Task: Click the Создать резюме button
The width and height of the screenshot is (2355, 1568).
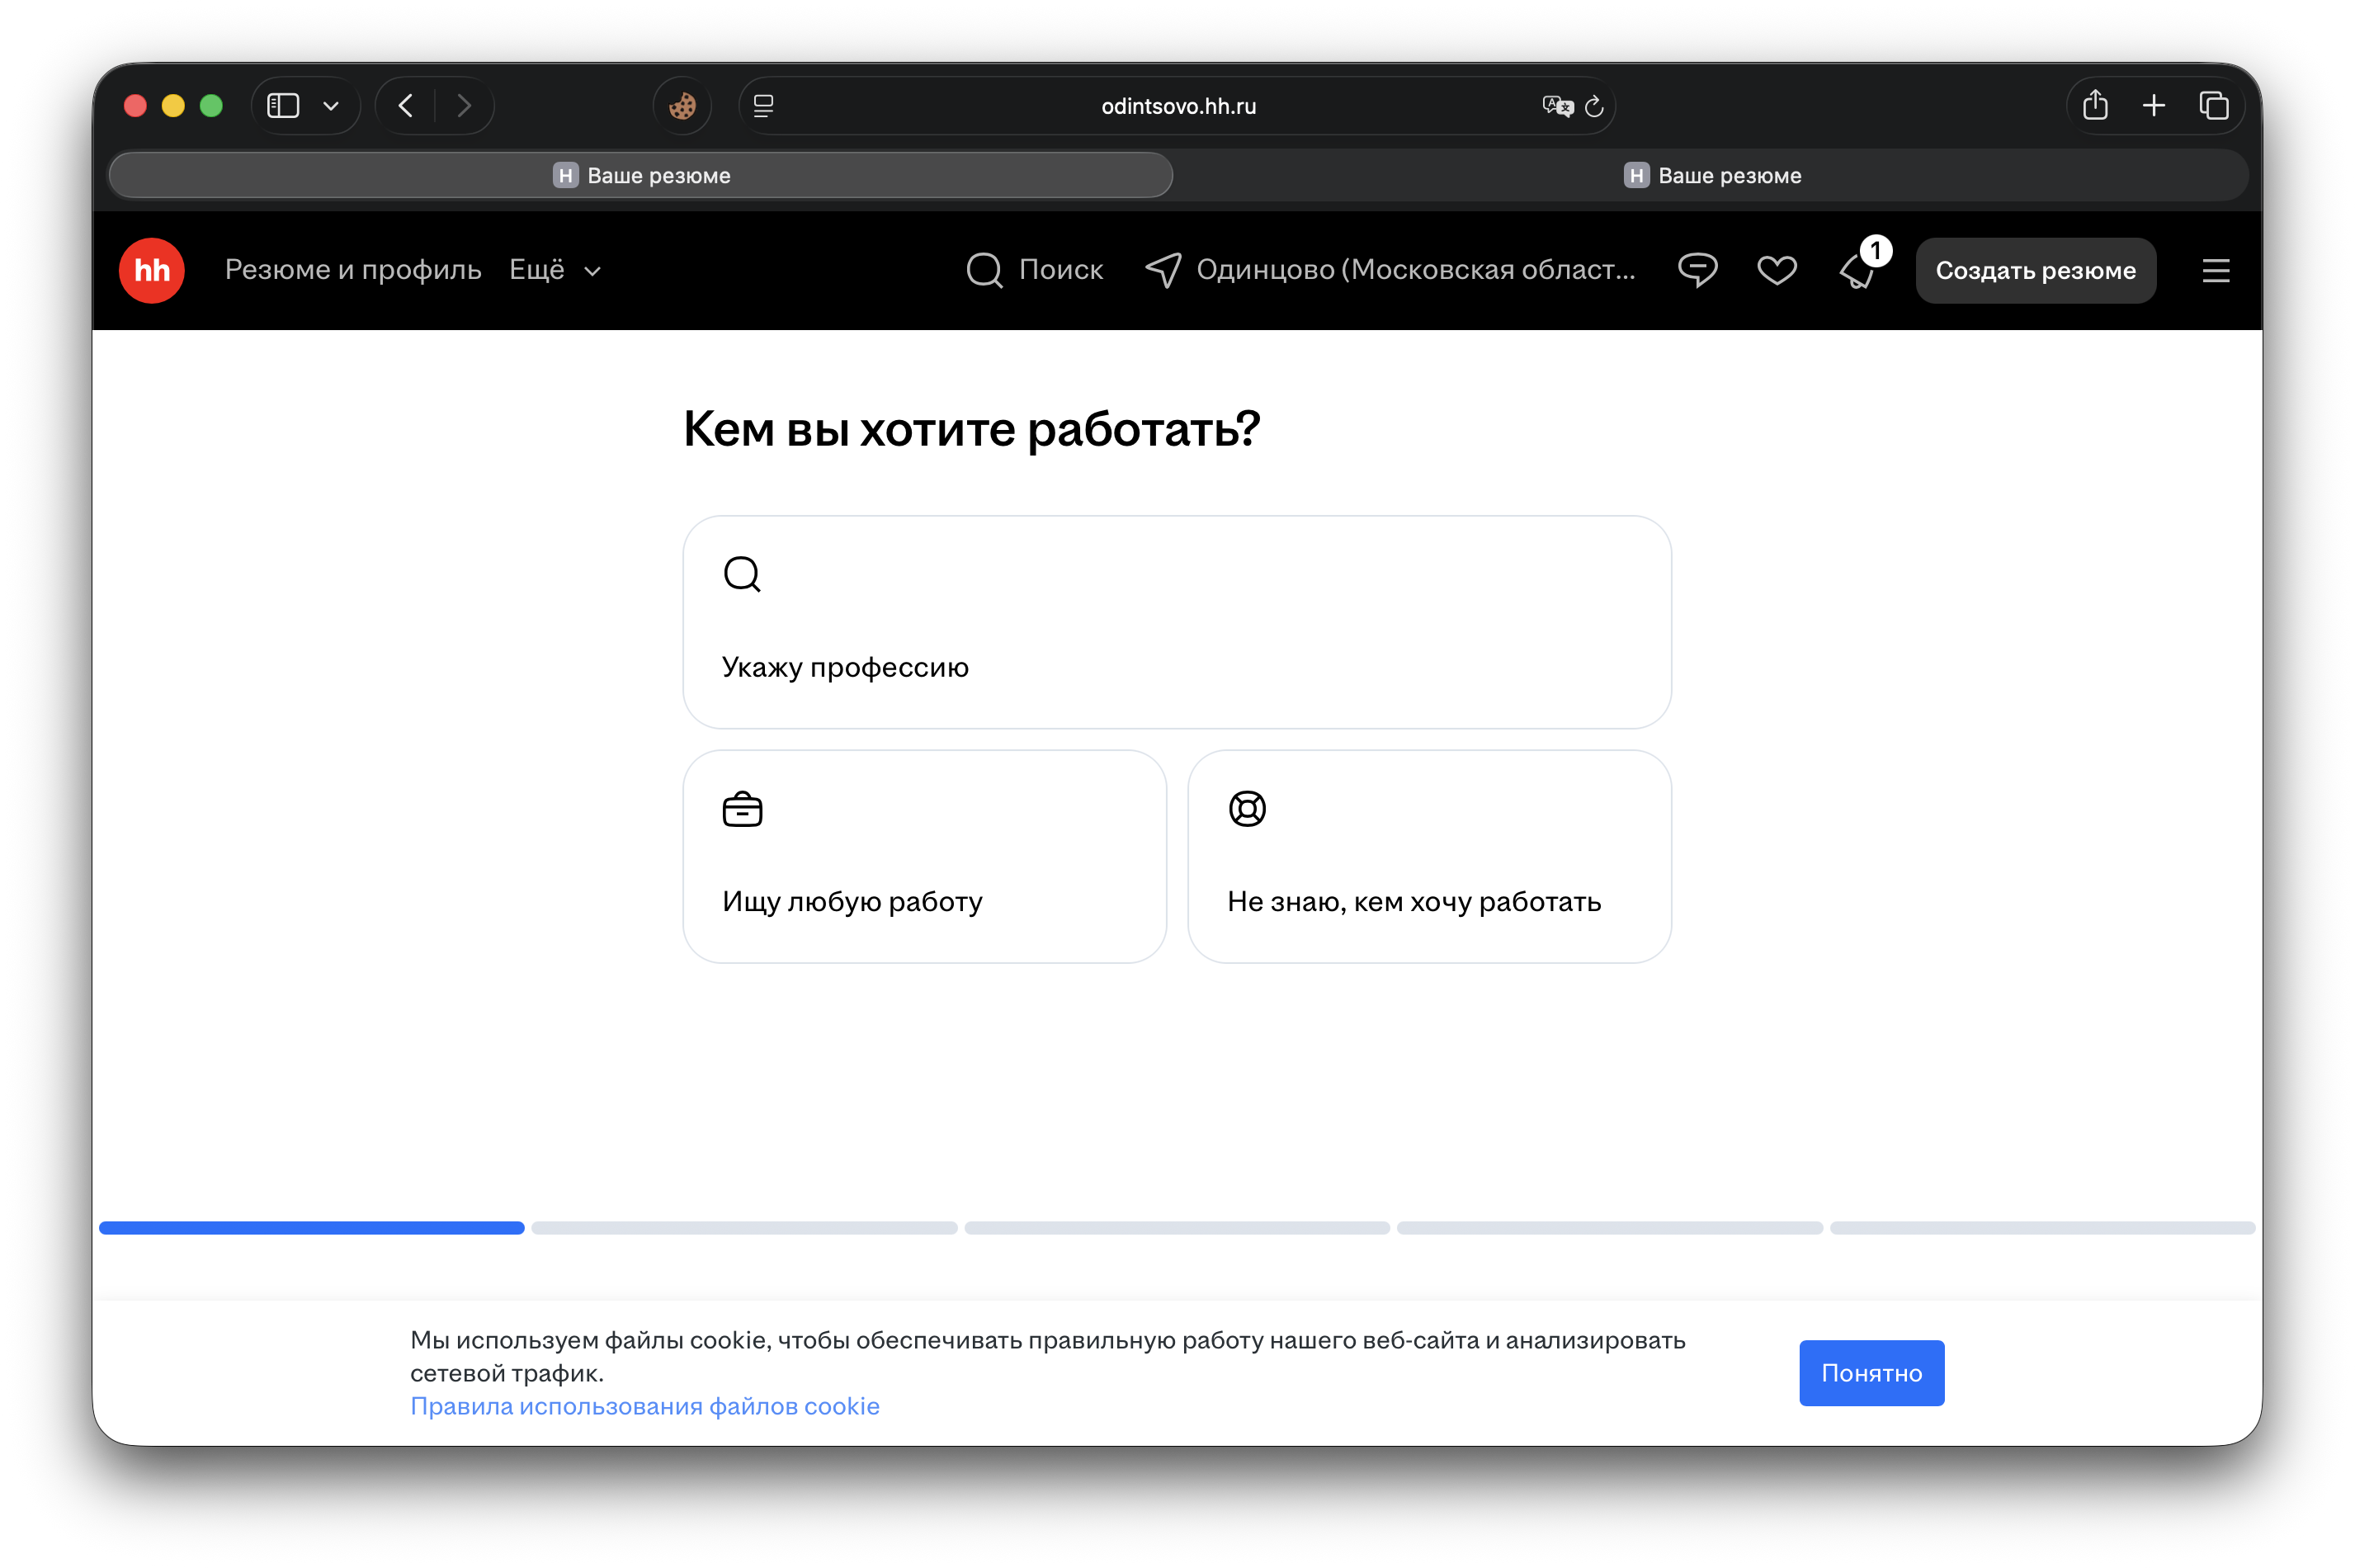Action: (x=2035, y=270)
